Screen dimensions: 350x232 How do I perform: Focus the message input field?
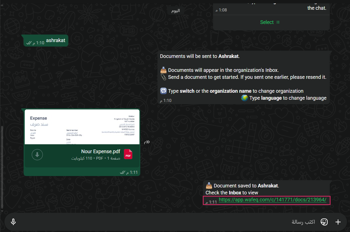(167, 222)
